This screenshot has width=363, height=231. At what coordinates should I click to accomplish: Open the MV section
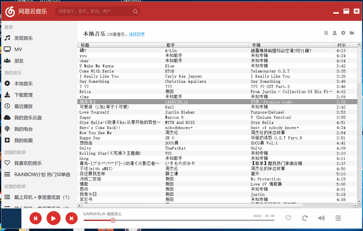[18, 49]
